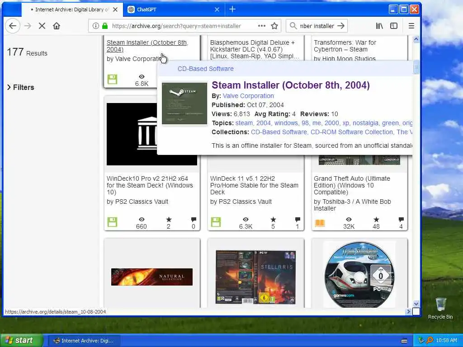Click Internet Archive taskbar button
This screenshot has width=463, height=347.
(84, 341)
